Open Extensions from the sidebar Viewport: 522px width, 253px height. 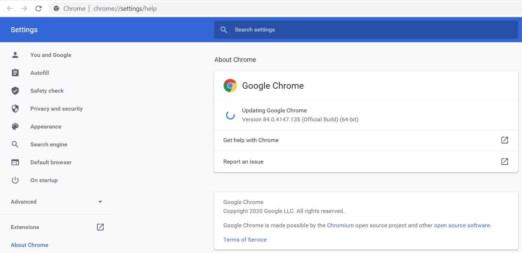[x=25, y=227]
